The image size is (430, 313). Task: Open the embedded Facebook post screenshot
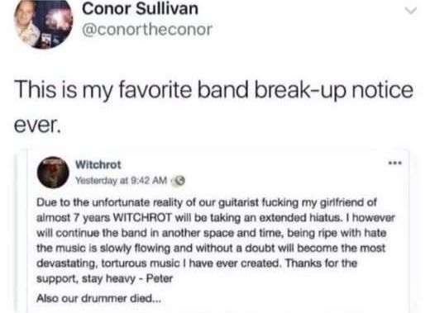coord(217,230)
